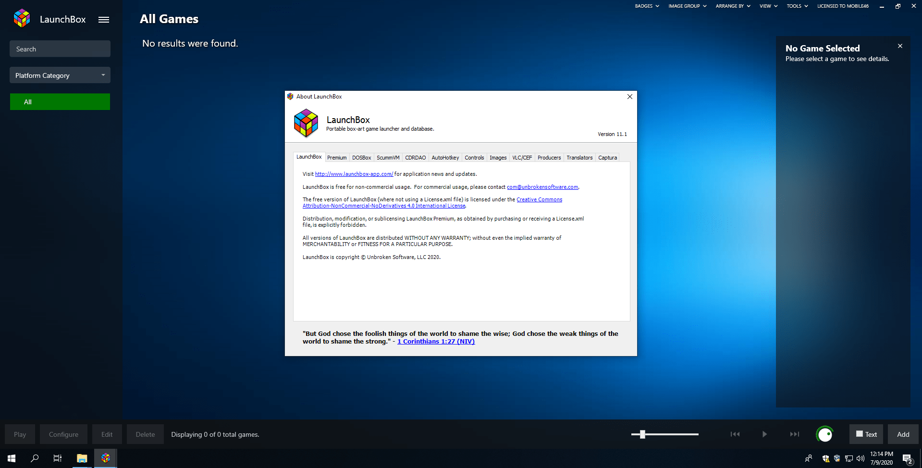Open the People icon in the system tray
Screen dimensions: 922x468
point(809,458)
